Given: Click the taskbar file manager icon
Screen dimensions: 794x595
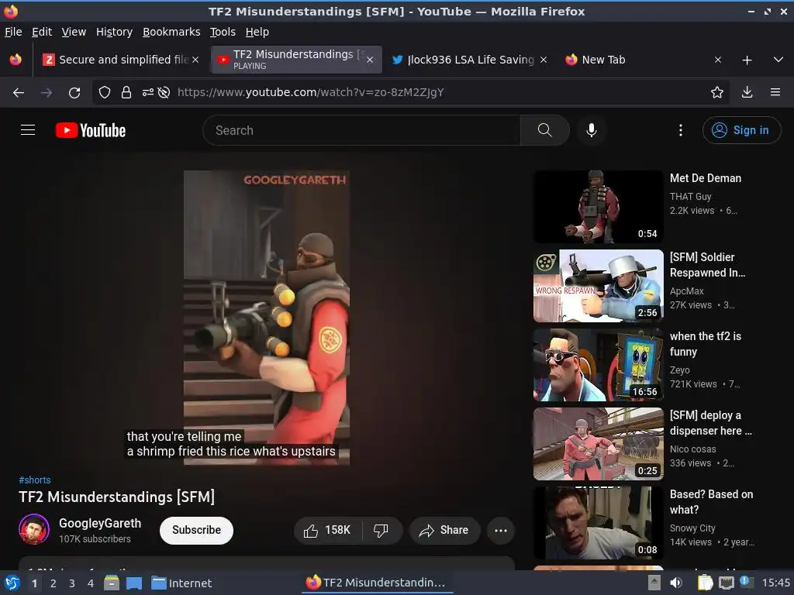Looking at the screenshot, I should tap(112, 583).
